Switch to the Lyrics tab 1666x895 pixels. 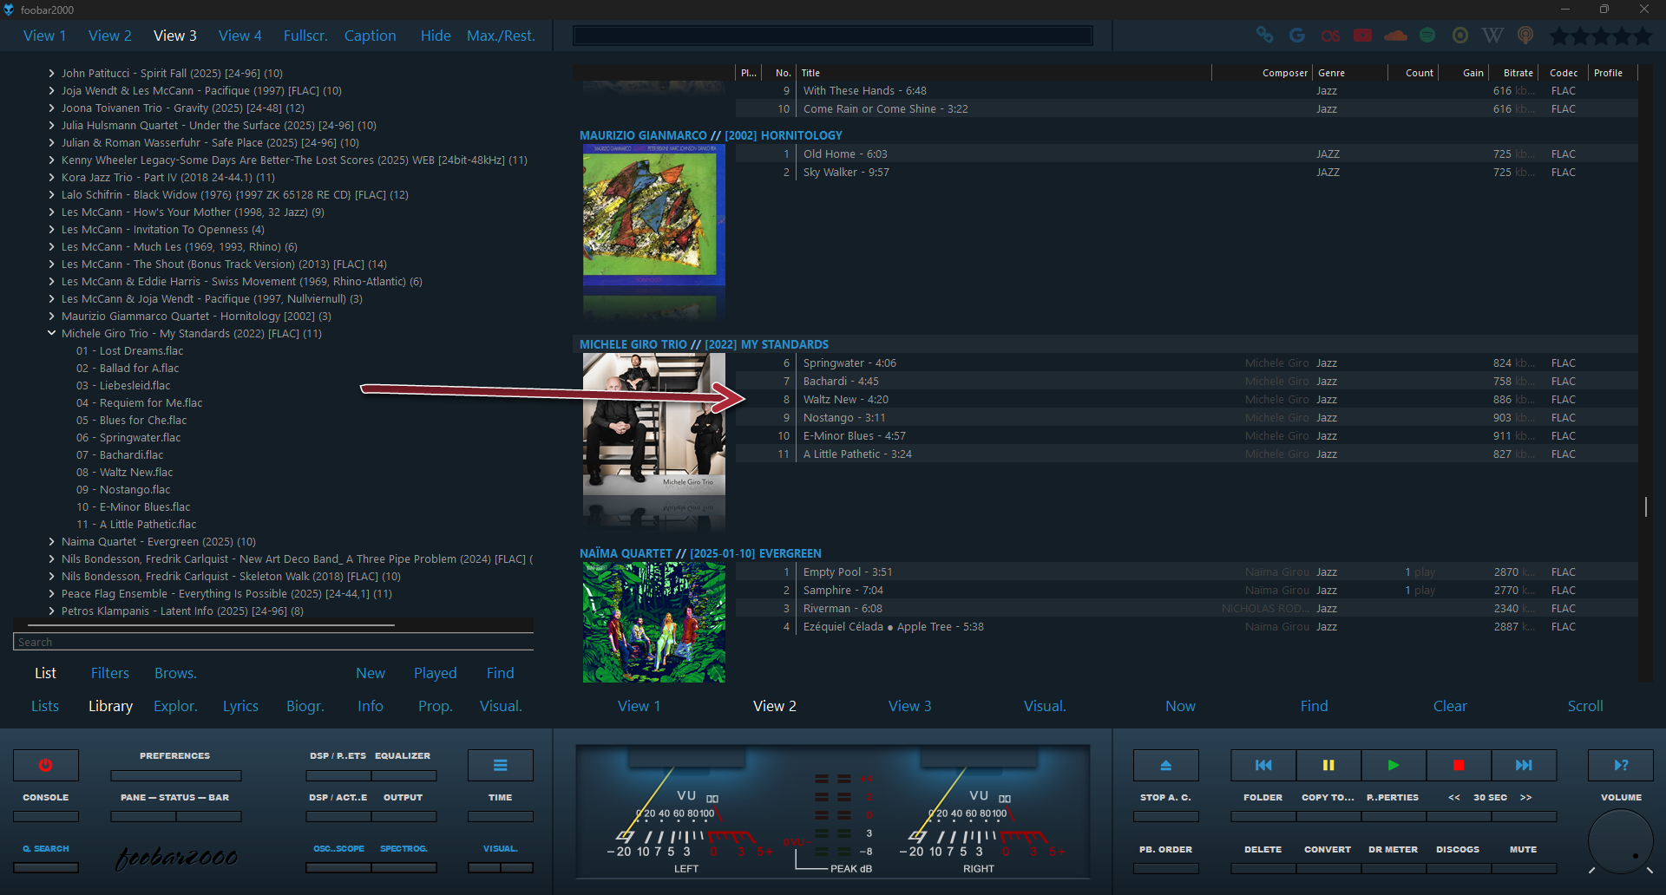pyautogui.click(x=240, y=706)
